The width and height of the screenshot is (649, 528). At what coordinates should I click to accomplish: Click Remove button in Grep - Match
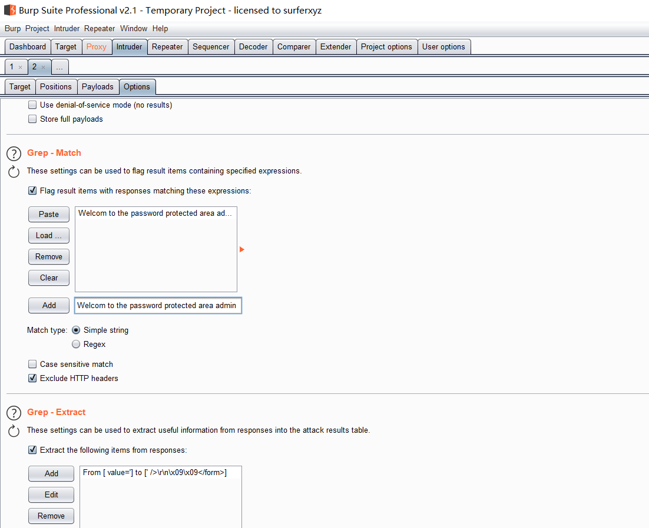point(49,256)
